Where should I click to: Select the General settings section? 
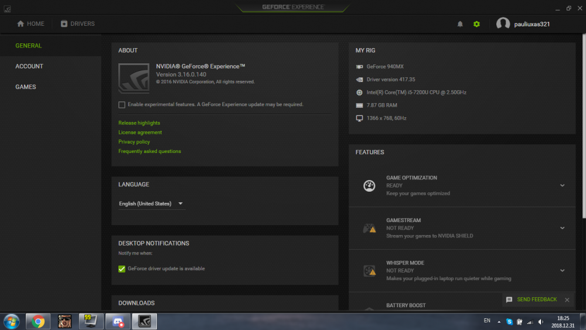click(x=28, y=46)
